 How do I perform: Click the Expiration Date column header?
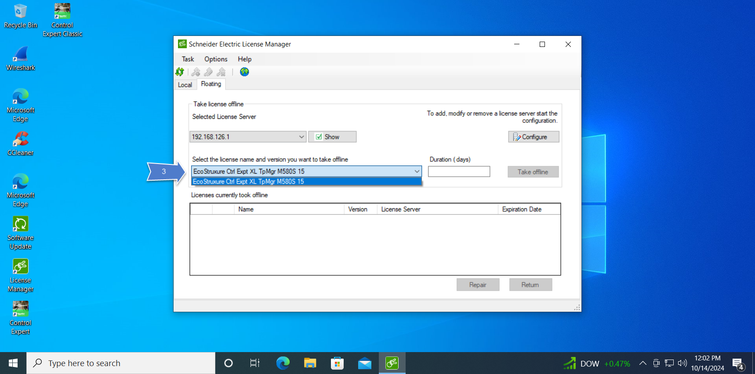coord(530,209)
